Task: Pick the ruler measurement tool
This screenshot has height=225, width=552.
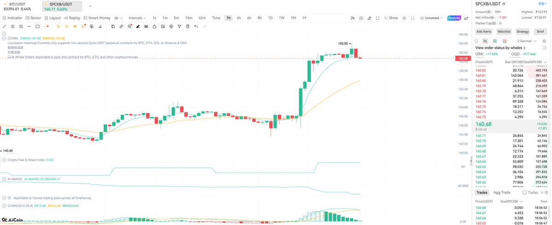Action: point(121,26)
